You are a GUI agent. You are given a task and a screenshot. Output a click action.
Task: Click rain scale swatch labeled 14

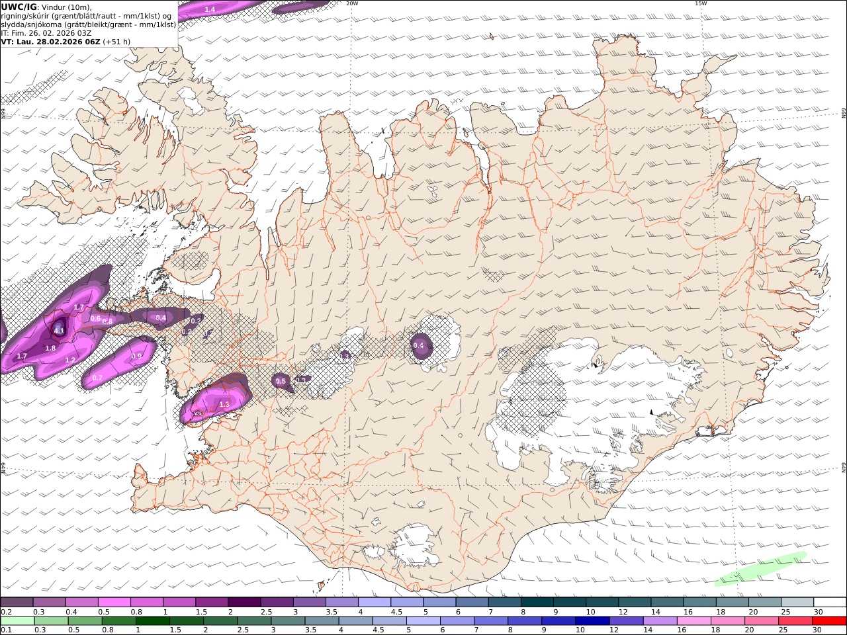point(660,621)
